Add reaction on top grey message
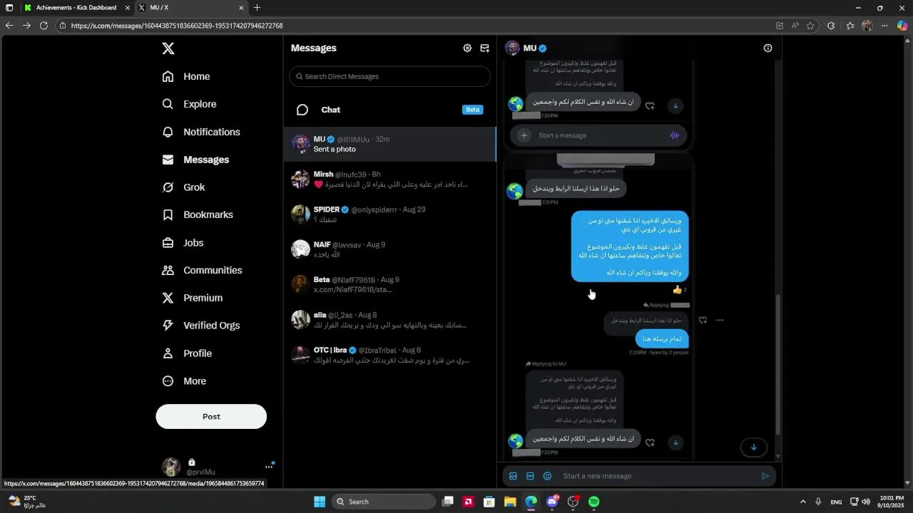The image size is (913, 513). pos(650,106)
